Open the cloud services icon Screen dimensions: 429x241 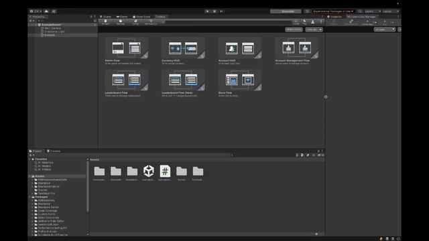[46, 11]
